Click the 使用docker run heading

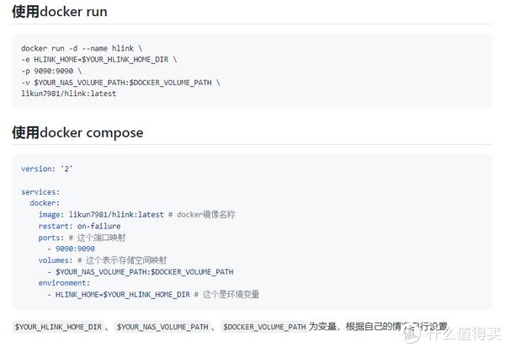click(60, 12)
